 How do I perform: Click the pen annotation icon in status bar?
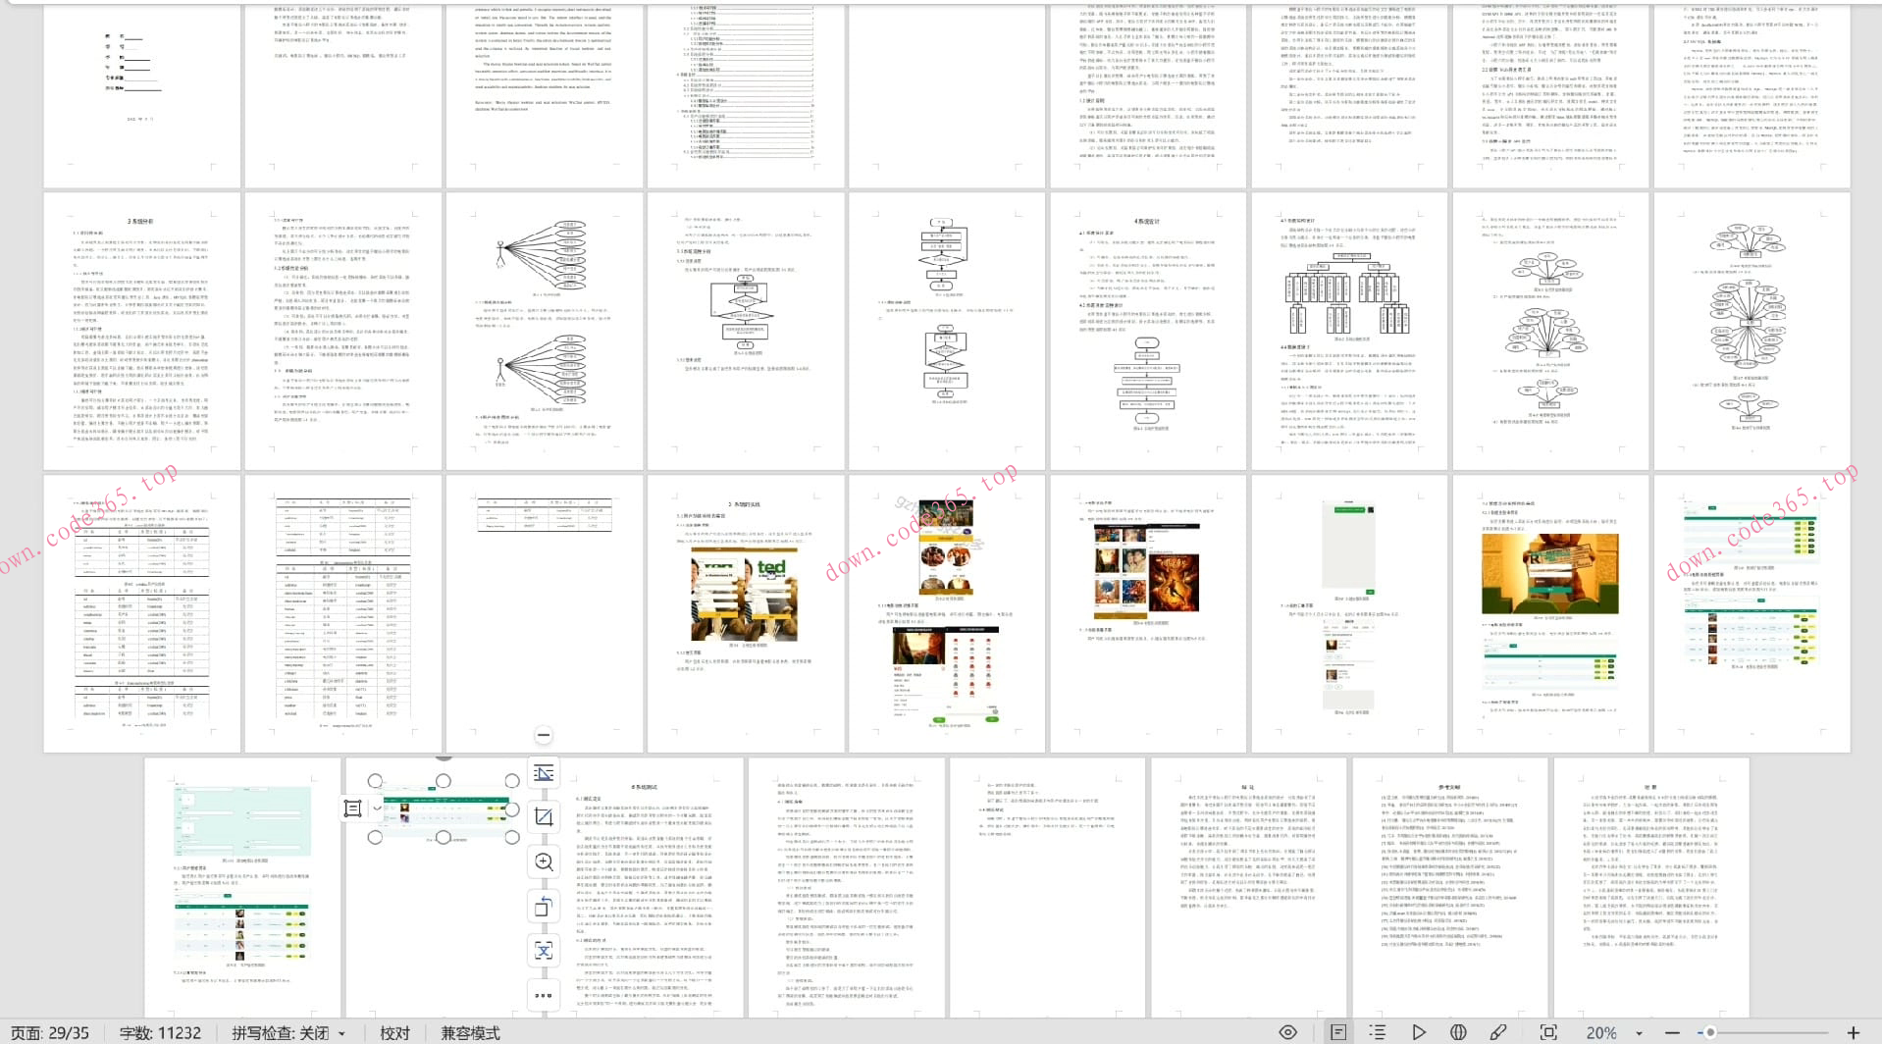pyautogui.click(x=1498, y=1032)
